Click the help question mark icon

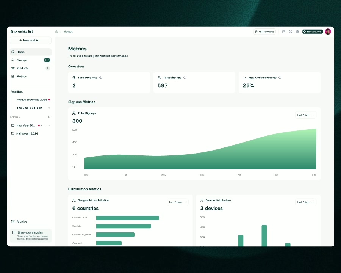tap(290, 31)
